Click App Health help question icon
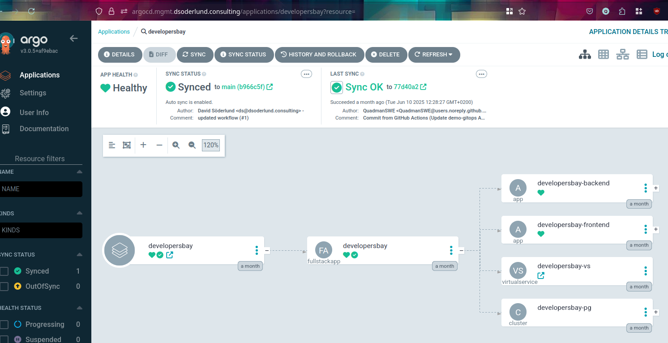 click(x=136, y=75)
